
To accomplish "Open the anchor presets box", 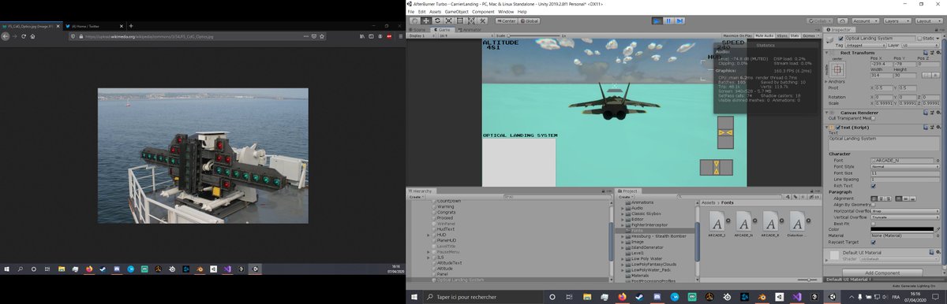I will (x=837, y=69).
